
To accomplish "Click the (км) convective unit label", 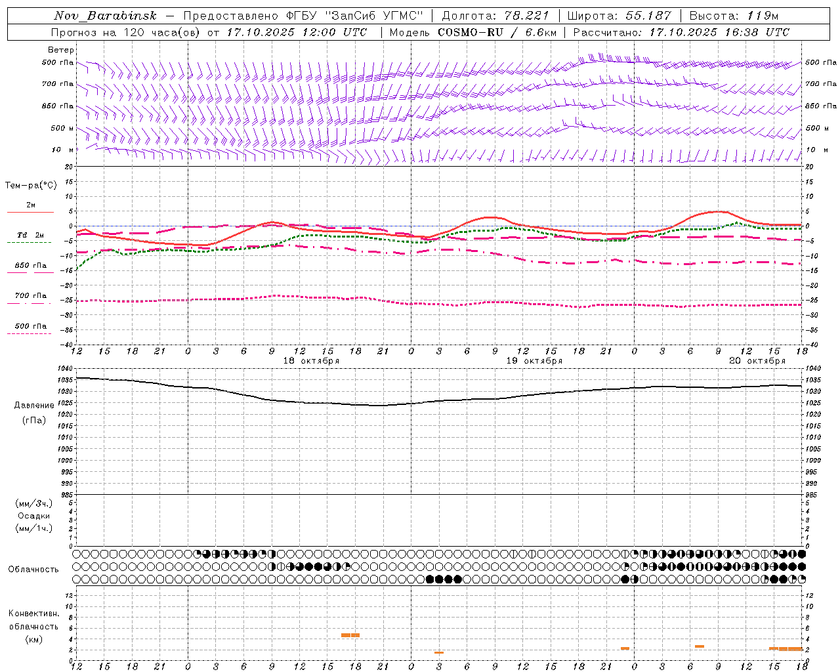I will point(34,639).
